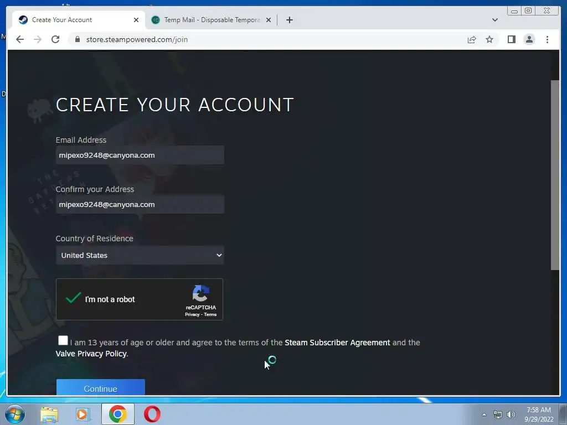Click the reCAPTCHA I'm not a robot checkmark
The width and height of the screenshot is (567, 425).
pos(74,298)
